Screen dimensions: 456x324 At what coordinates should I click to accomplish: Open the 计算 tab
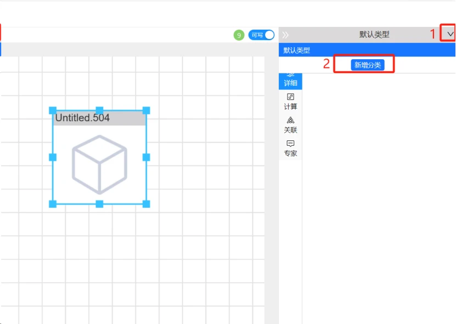coord(290,101)
